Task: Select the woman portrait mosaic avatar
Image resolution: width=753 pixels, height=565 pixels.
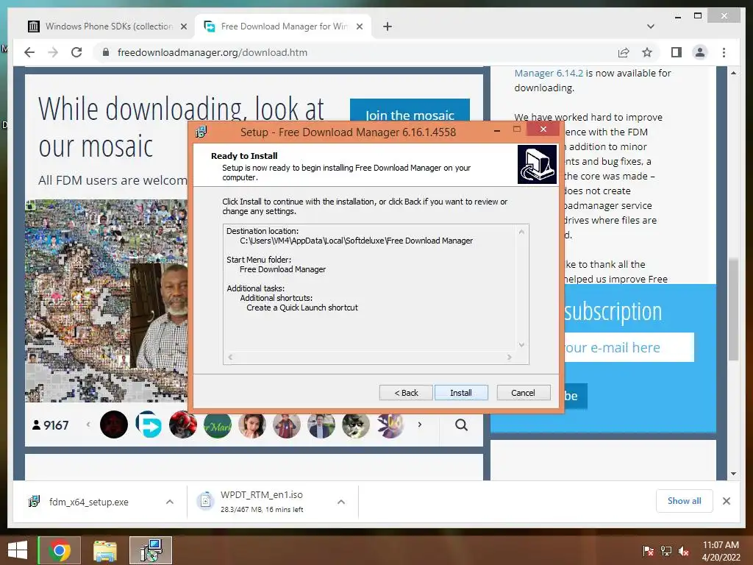Action: 252,424
